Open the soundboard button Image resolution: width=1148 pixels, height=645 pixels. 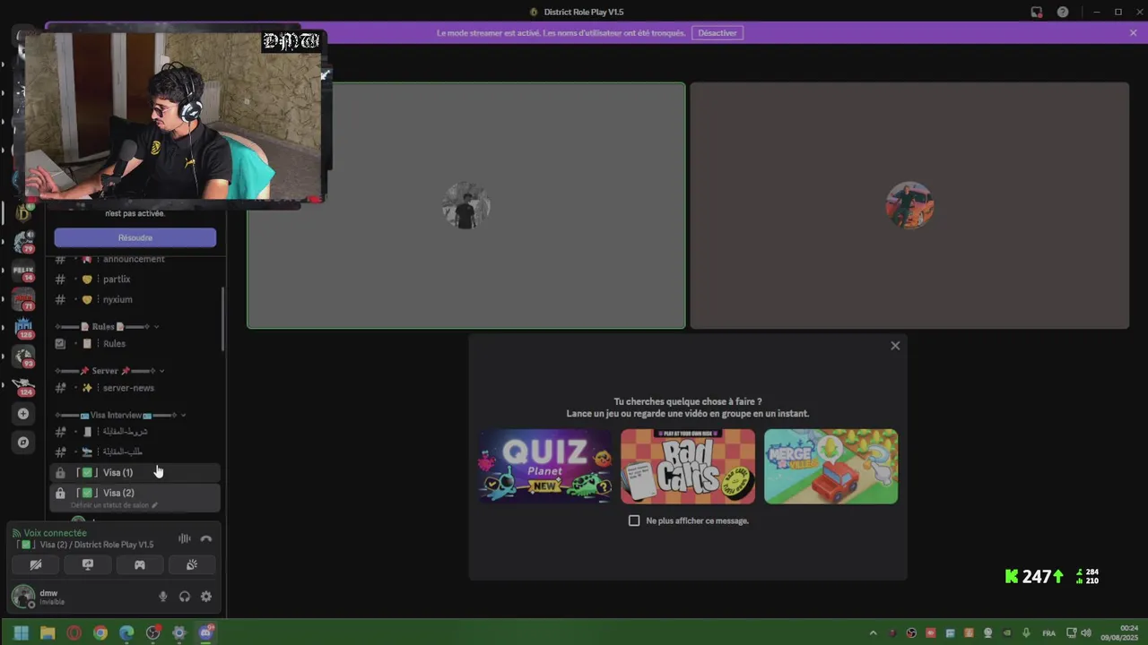(191, 564)
